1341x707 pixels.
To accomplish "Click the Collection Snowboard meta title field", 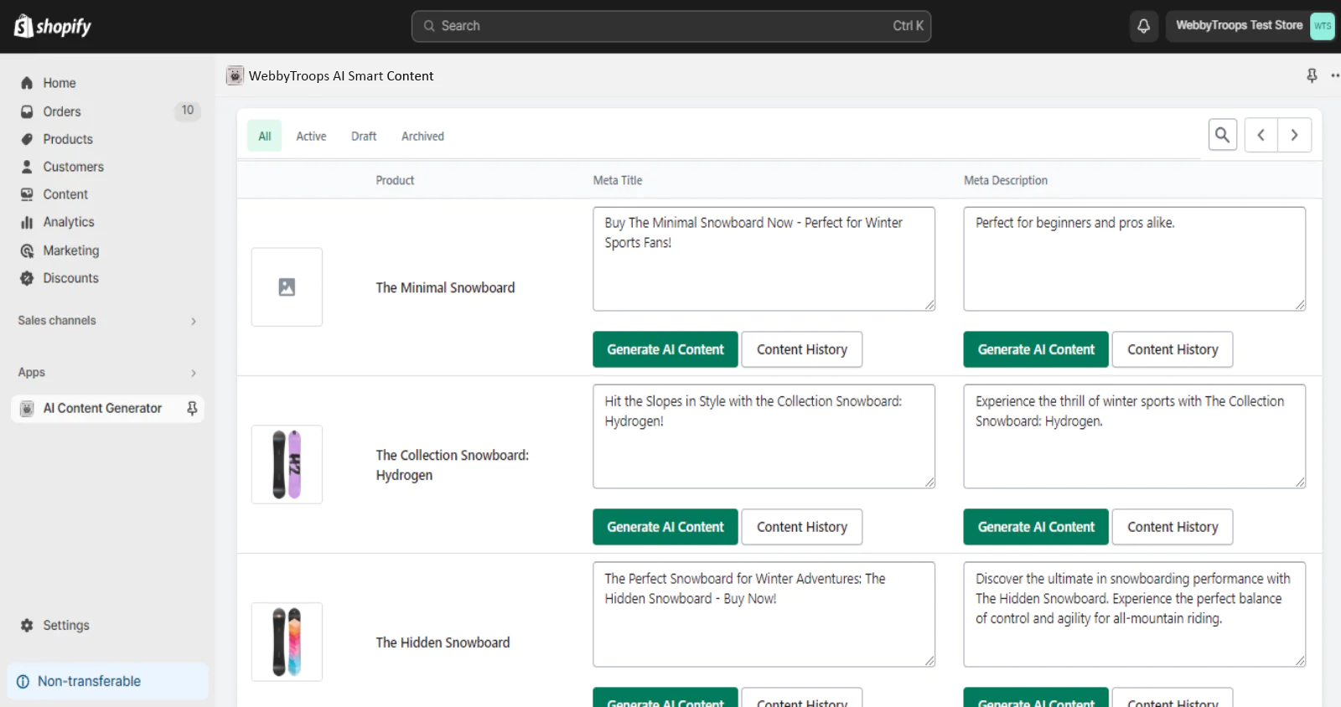I will 764,436.
